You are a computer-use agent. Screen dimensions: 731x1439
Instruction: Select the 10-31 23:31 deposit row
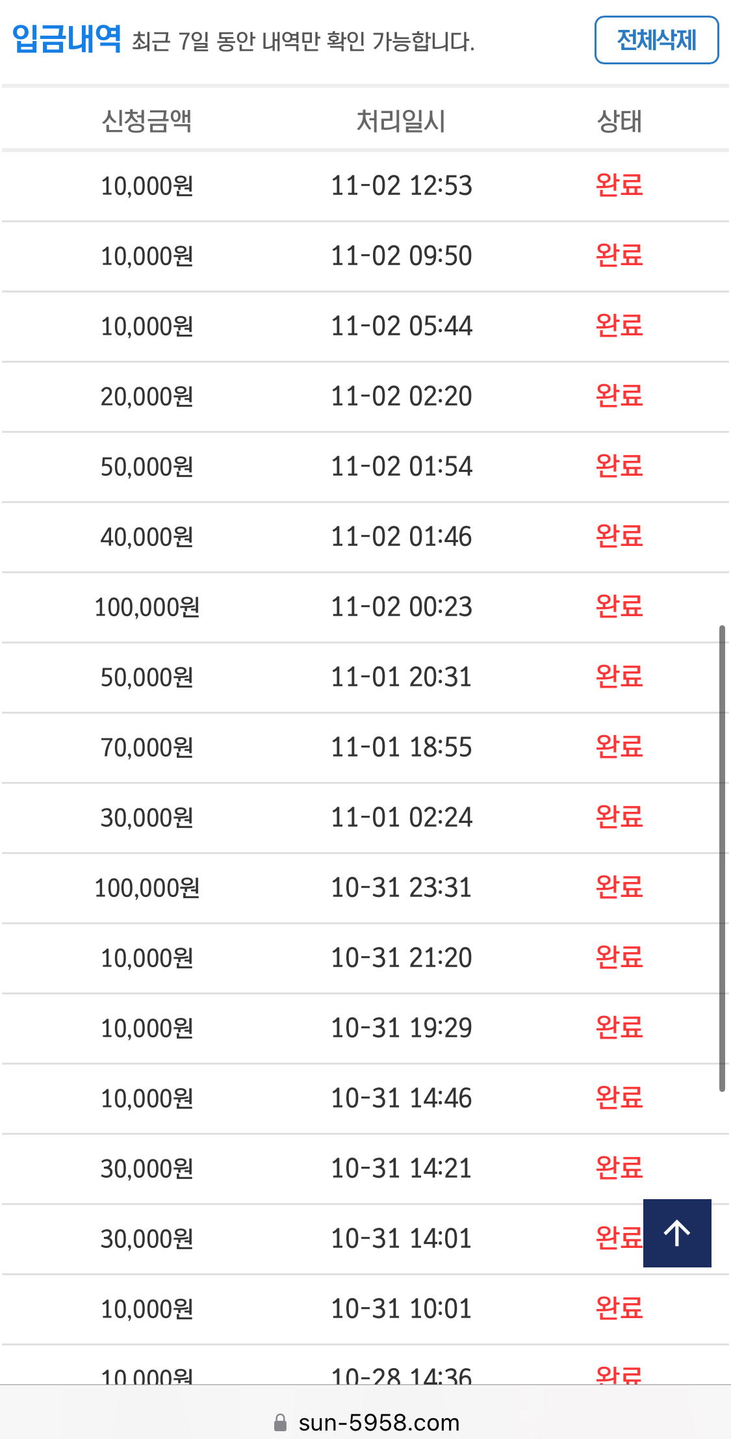[365, 888]
